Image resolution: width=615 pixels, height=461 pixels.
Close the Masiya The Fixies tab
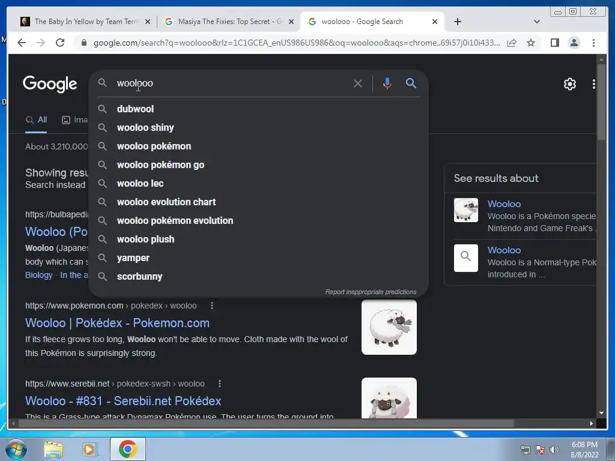(x=291, y=22)
